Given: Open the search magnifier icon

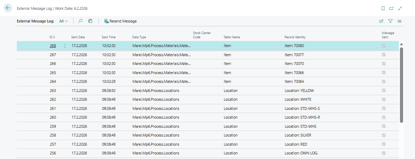Looking at the screenshot, I should coord(80,21).
